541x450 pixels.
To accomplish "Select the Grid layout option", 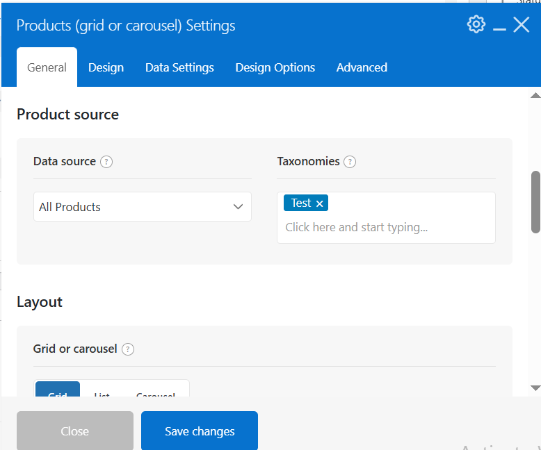I will click(x=58, y=390).
